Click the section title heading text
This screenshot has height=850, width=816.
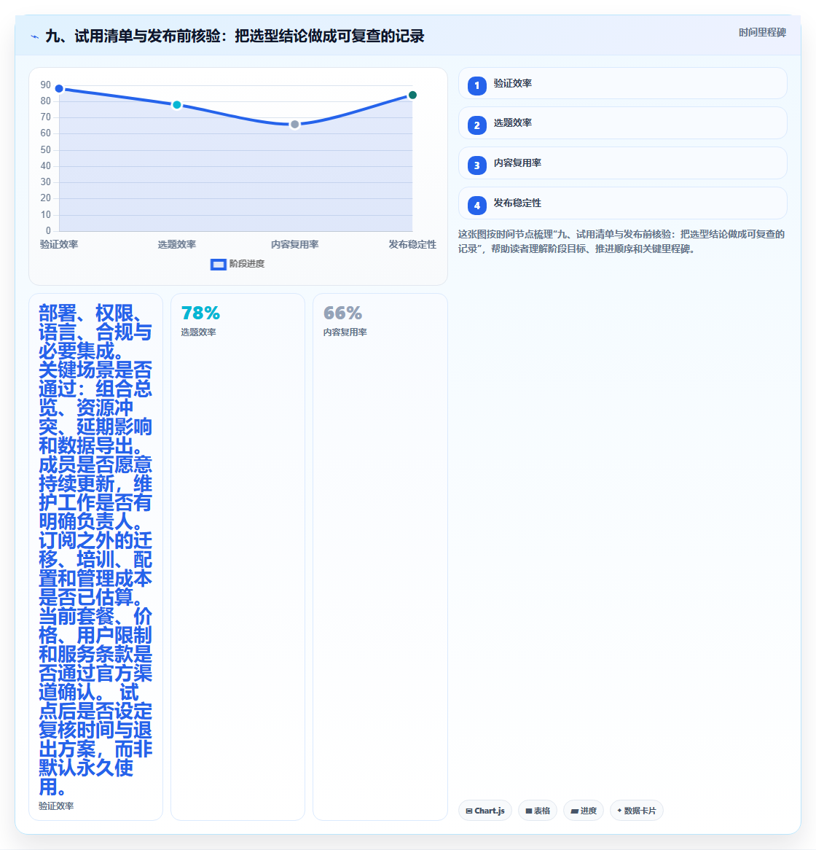235,36
